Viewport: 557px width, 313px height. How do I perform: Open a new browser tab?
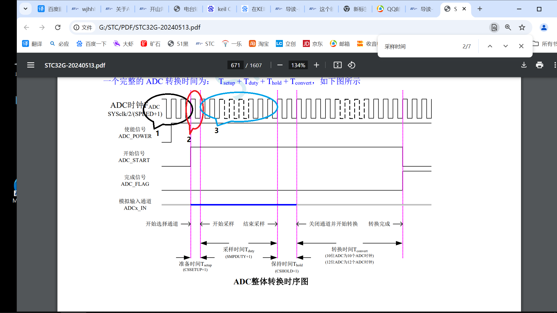[480, 9]
